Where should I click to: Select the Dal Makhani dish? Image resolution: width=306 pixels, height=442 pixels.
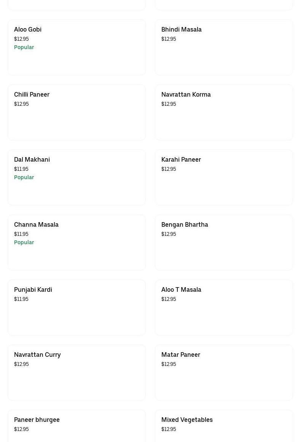[76, 178]
